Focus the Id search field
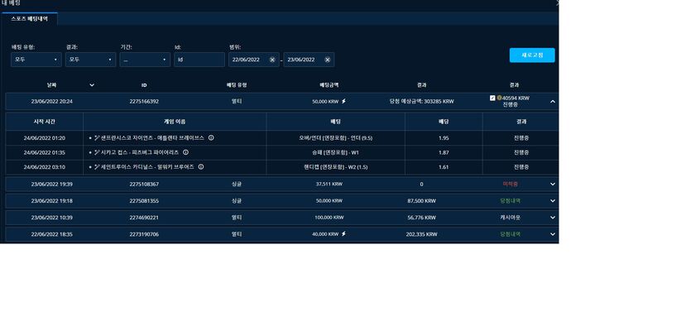The width and height of the screenshot is (691, 312). point(199,60)
